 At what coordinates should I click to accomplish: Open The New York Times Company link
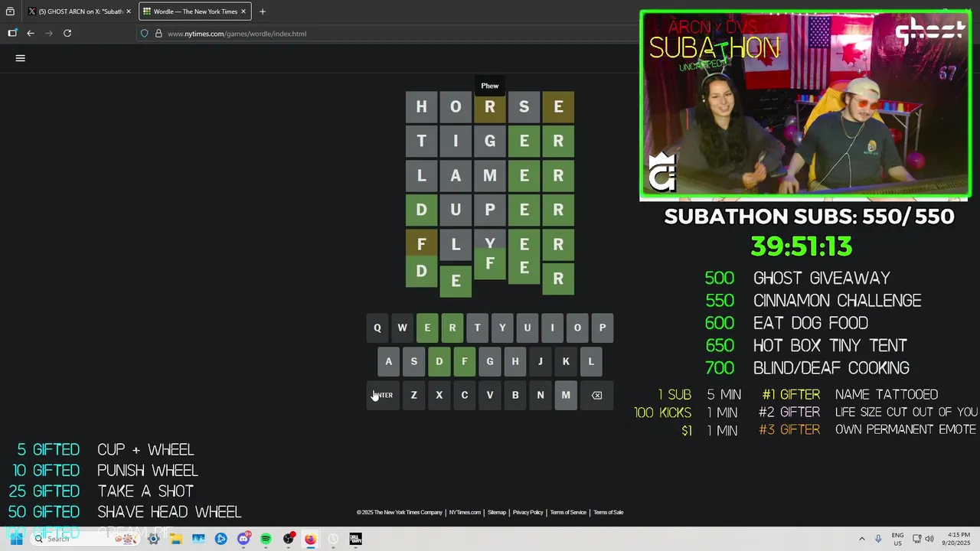click(x=400, y=513)
